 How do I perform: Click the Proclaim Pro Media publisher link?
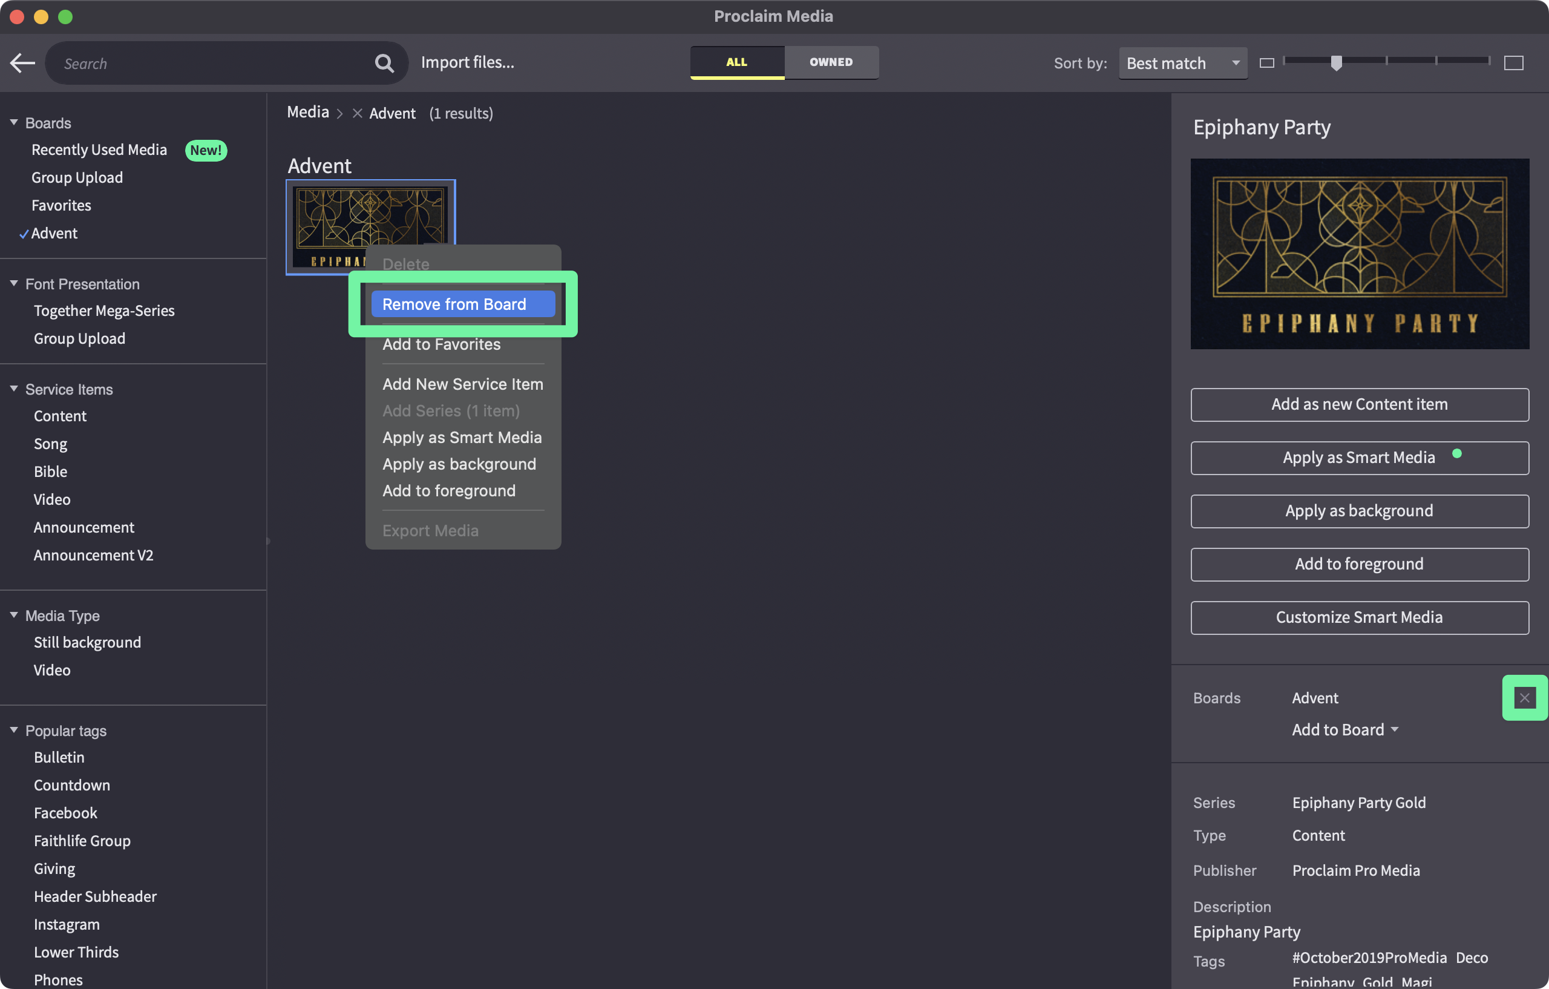click(1356, 870)
